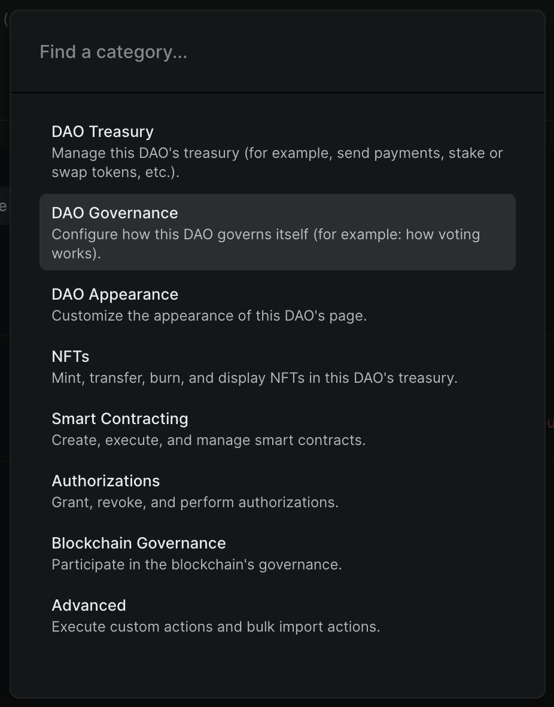Select the DAO Treasury category

(102, 132)
